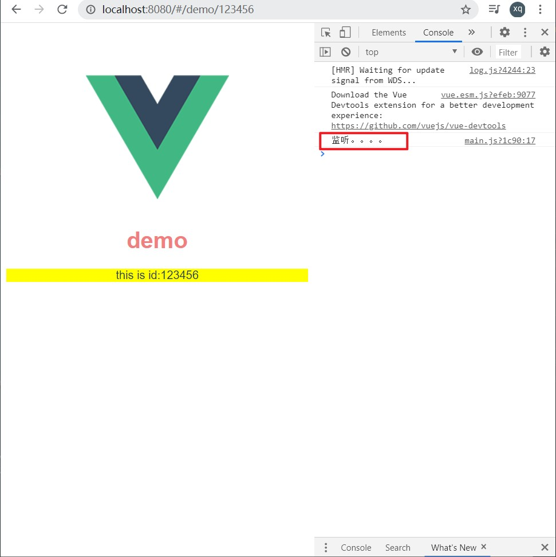View site information icon in address bar
556x557 pixels.
point(91,10)
